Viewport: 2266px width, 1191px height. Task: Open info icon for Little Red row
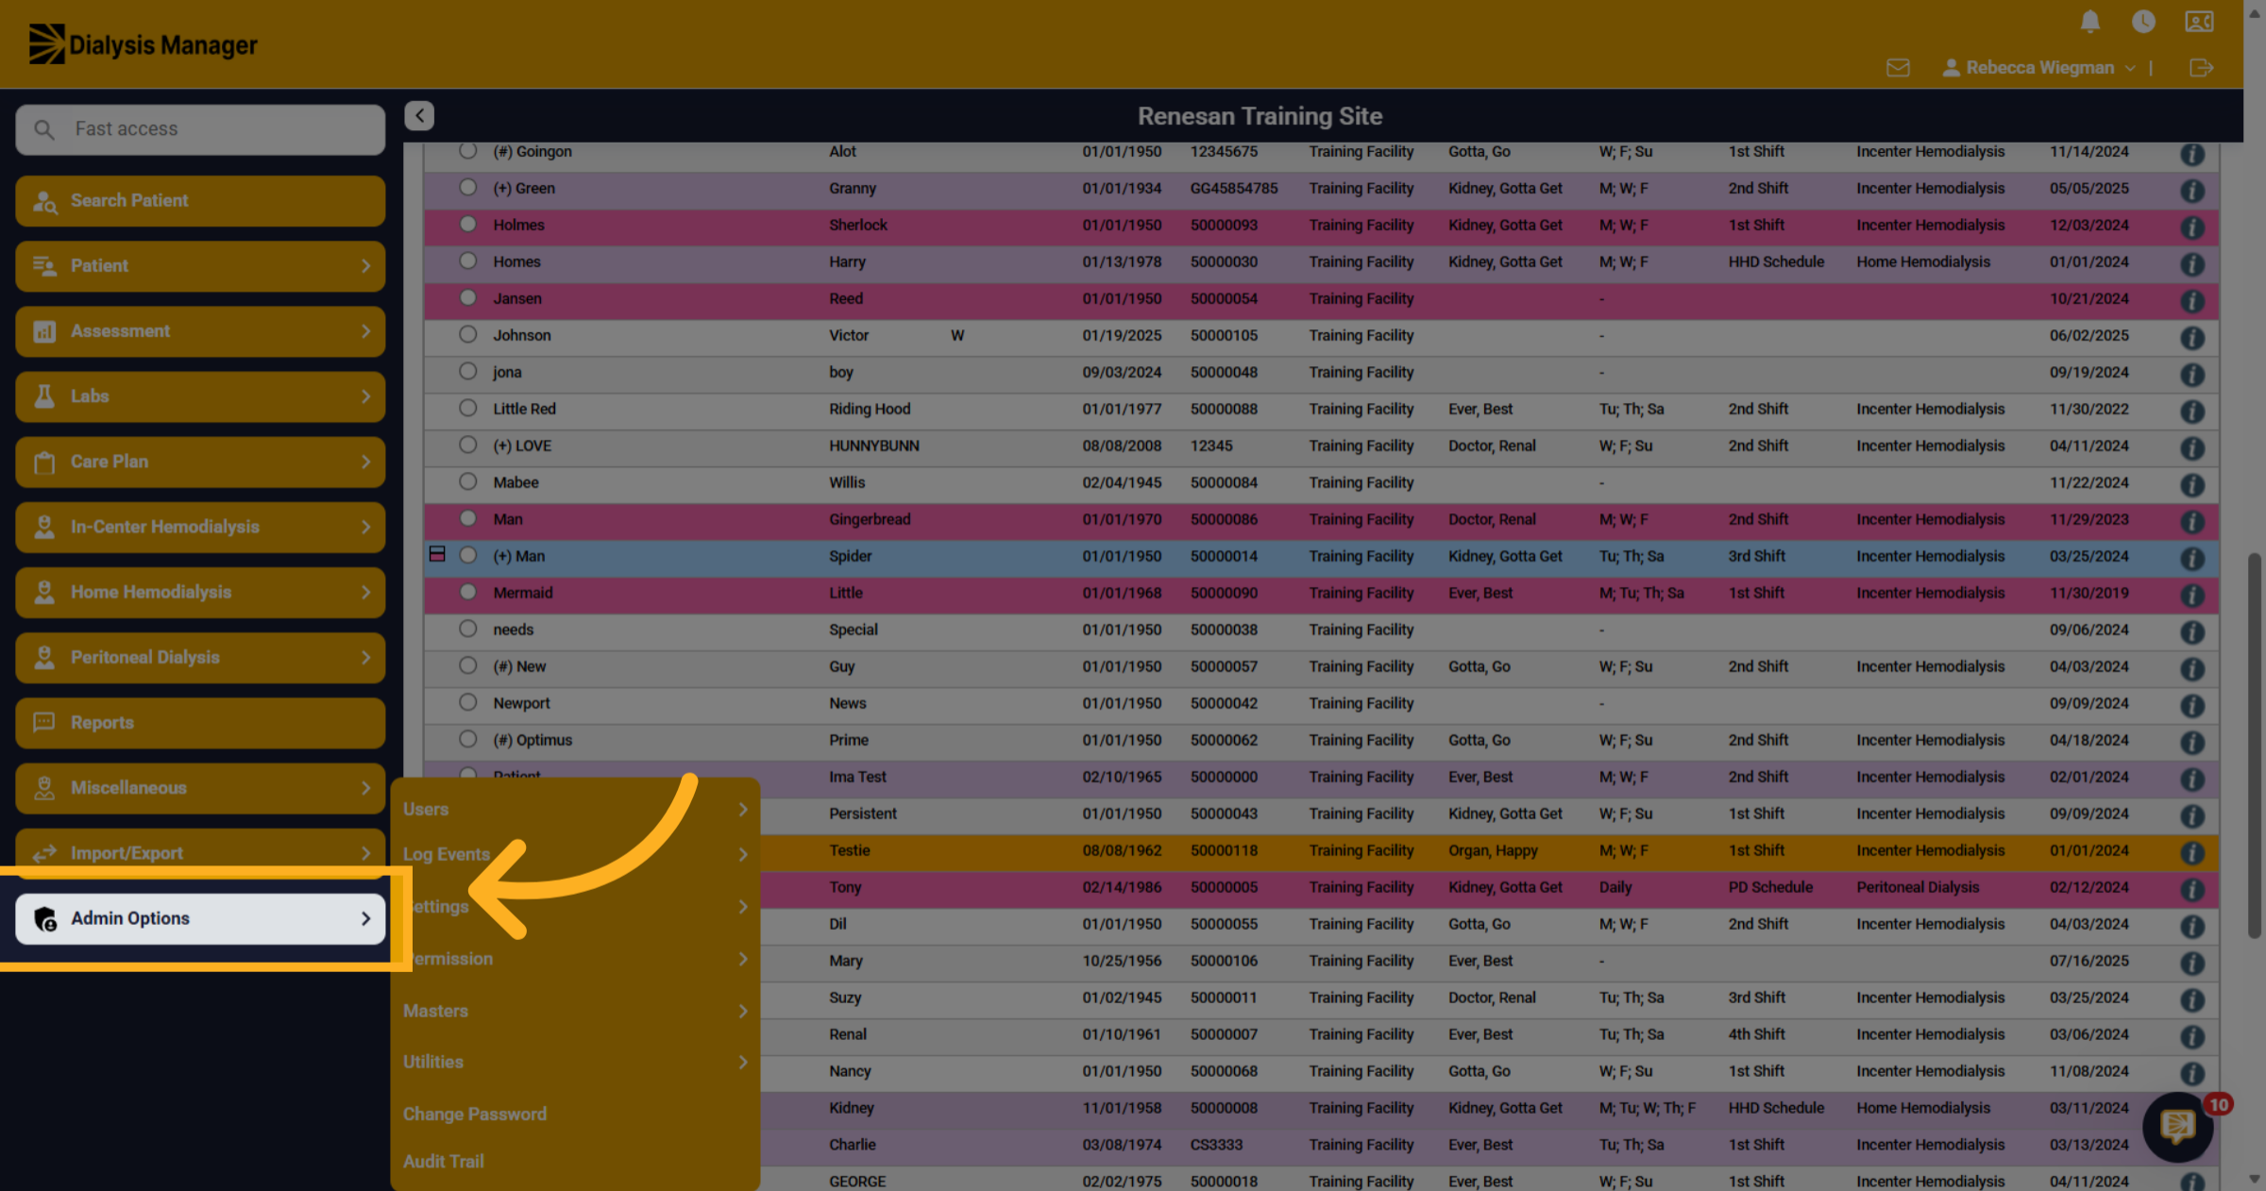[2192, 411]
